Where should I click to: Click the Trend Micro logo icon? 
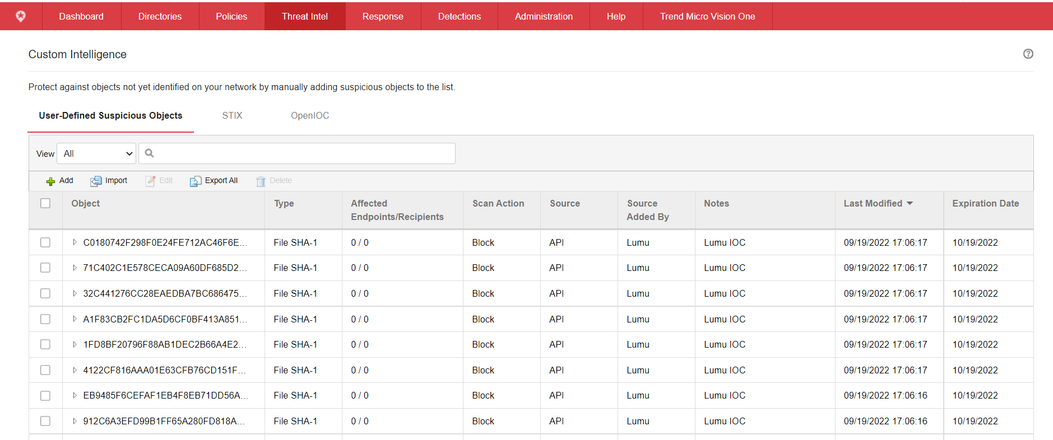[21, 16]
